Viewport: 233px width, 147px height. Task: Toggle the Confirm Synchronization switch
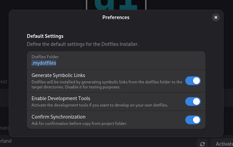tap(193, 120)
